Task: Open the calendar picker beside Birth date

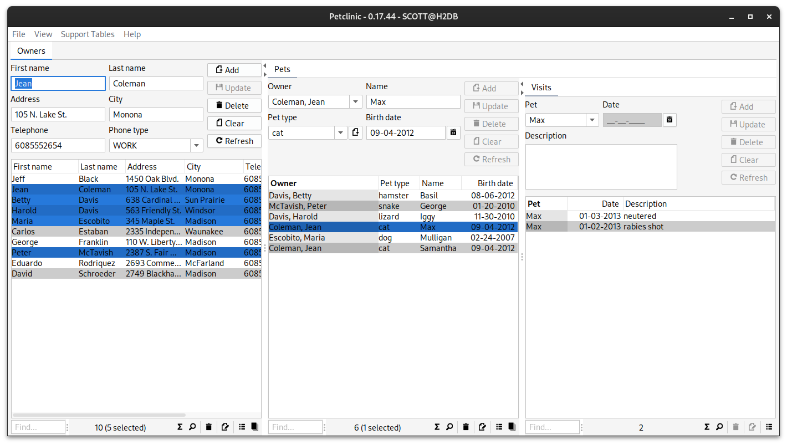Action: [x=454, y=133]
